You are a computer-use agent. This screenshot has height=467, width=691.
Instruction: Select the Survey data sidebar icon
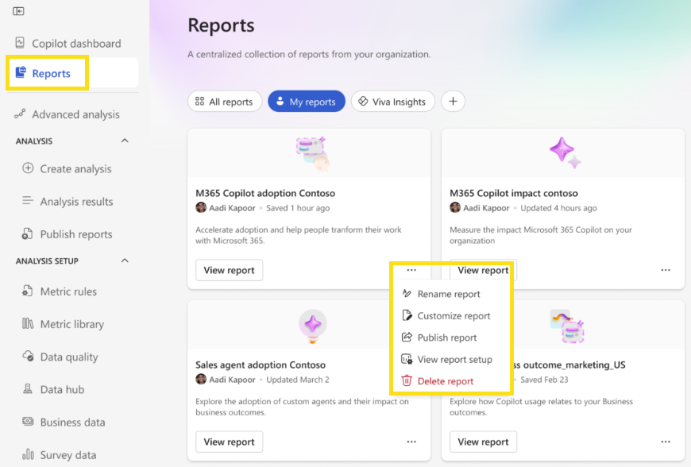[x=28, y=453]
